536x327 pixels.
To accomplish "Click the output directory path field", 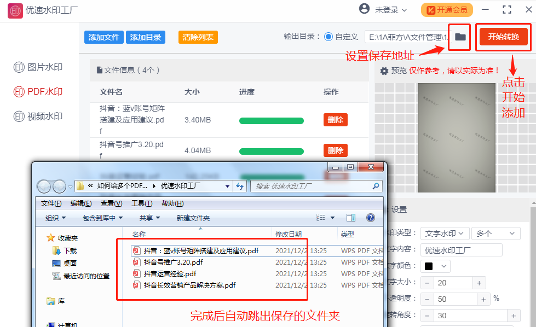I will click(408, 37).
